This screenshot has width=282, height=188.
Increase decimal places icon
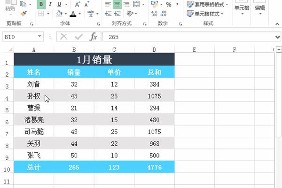pos(154,14)
